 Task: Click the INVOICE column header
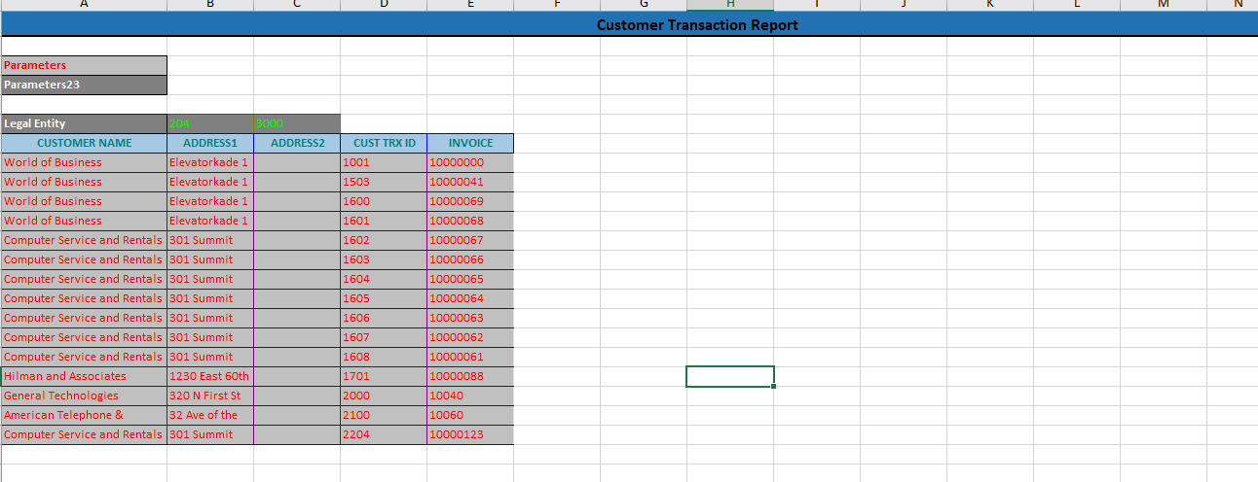tap(470, 143)
